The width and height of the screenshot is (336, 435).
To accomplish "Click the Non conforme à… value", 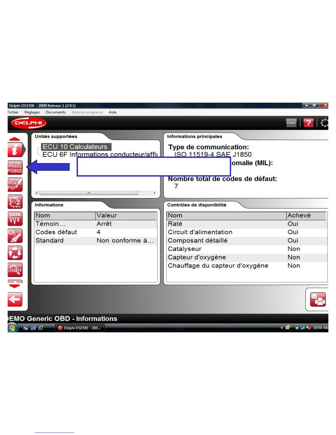I will [x=125, y=241].
